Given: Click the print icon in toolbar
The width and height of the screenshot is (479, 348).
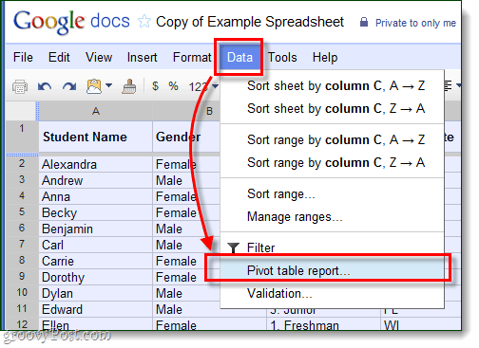Looking at the screenshot, I should (20, 86).
